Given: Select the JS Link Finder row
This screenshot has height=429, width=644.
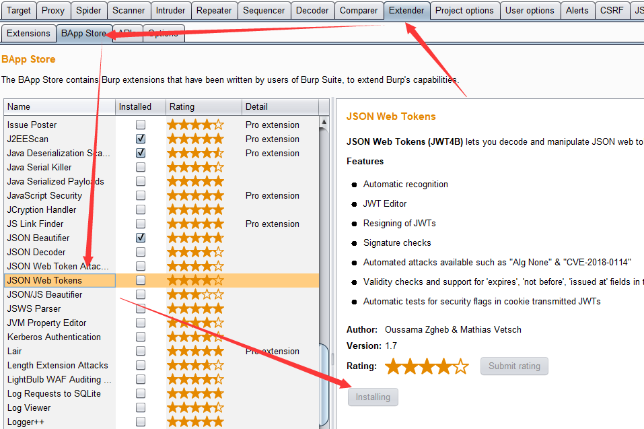Looking at the screenshot, I should tap(162, 224).
